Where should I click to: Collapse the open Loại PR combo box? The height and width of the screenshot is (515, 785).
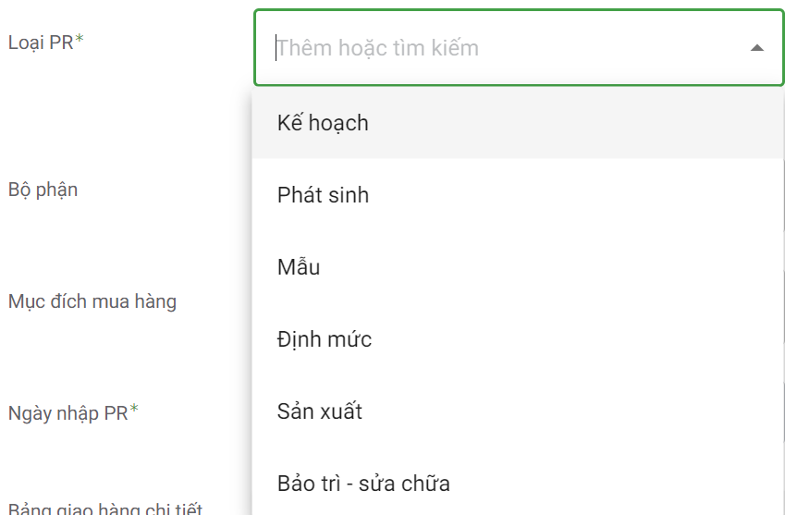(x=757, y=48)
